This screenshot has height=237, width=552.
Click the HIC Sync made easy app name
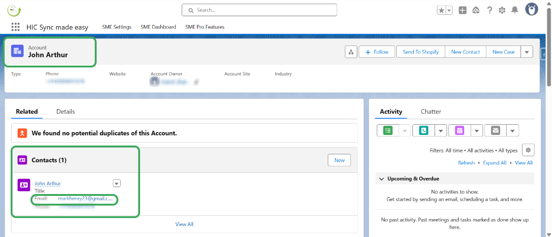(57, 27)
